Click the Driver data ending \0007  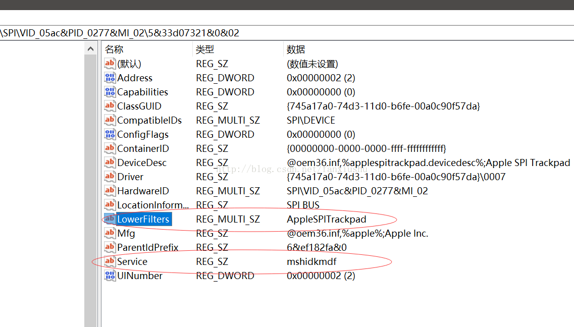click(396, 177)
